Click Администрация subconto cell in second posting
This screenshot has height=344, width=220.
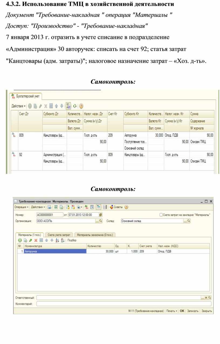click(x=54, y=155)
